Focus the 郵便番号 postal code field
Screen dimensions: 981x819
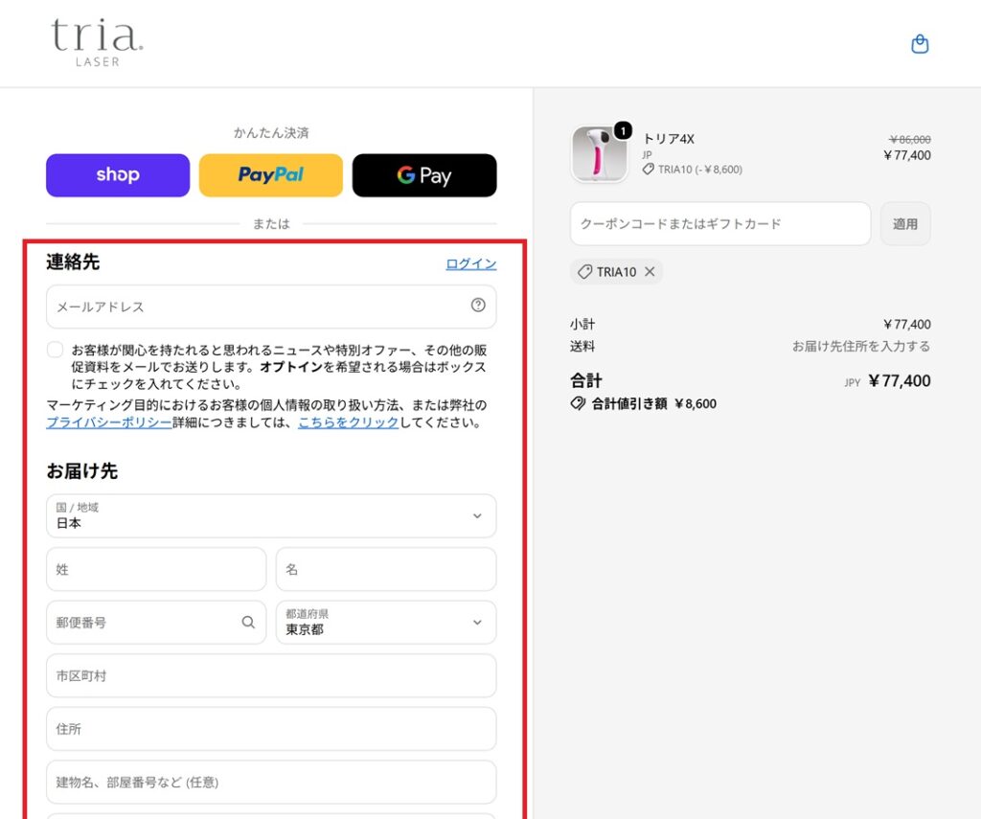pos(156,622)
